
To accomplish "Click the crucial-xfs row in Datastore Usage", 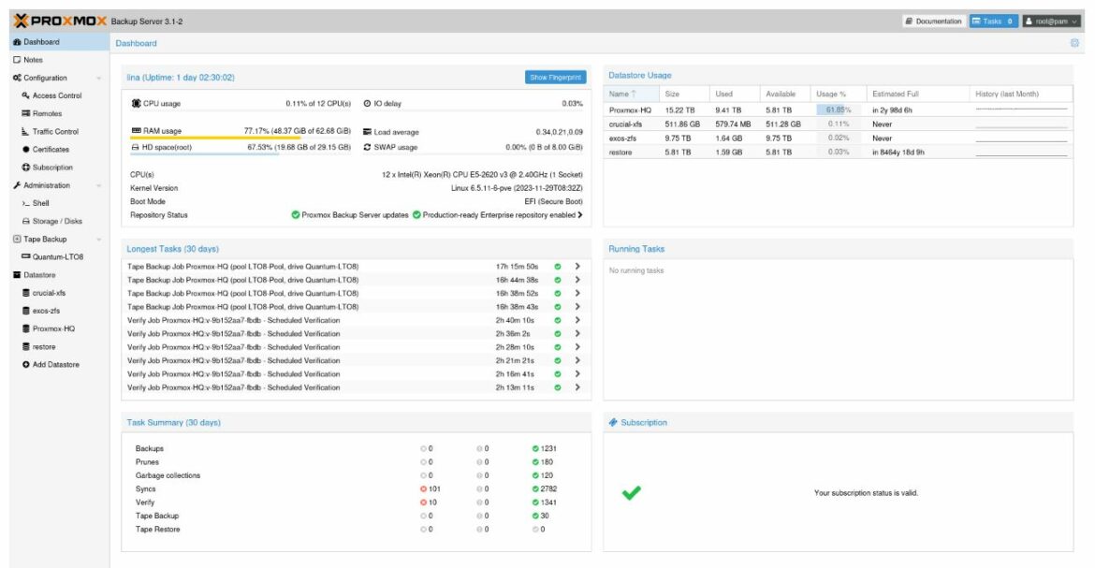I will [838, 124].
